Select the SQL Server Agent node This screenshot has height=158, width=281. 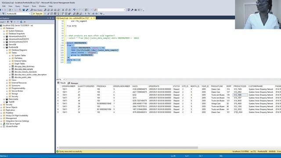pos(13,124)
